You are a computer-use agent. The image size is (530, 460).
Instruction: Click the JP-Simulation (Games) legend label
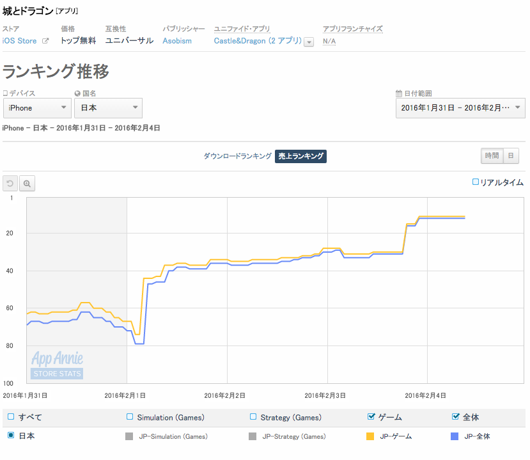[x=173, y=436]
